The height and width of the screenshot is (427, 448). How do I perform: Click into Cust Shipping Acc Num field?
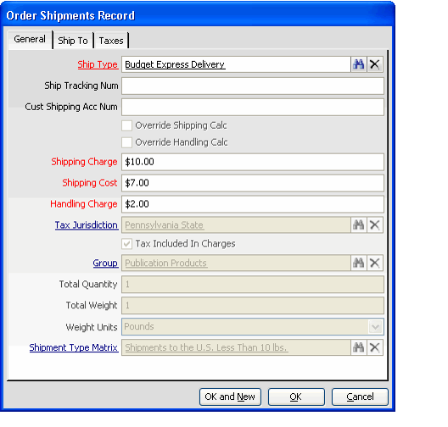[253, 107]
